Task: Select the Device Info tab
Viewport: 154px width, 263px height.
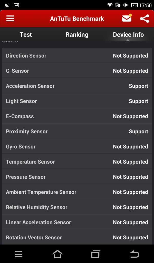Action: 128,35
